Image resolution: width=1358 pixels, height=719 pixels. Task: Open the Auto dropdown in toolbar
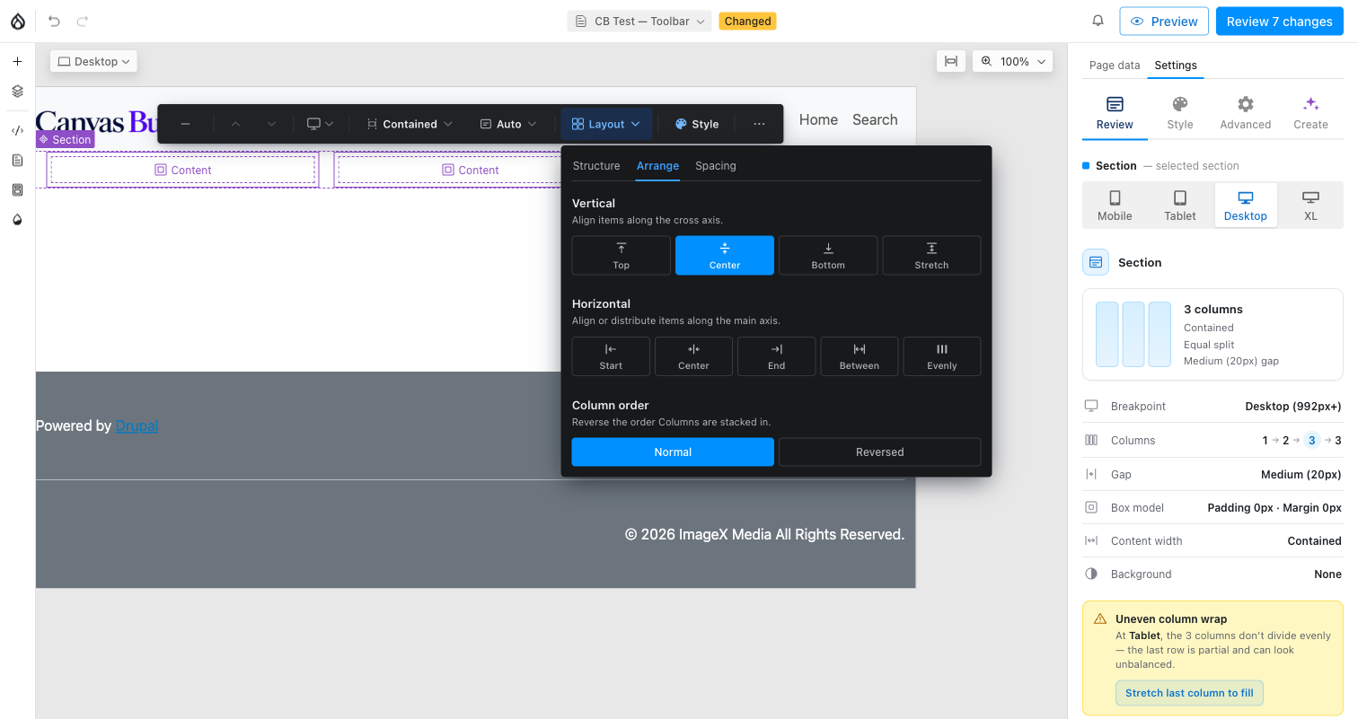[x=508, y=124]
